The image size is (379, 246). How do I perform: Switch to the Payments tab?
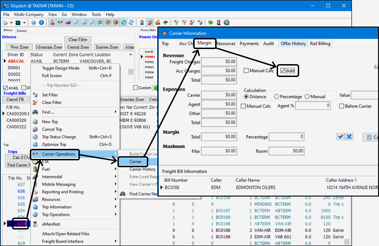249,44
